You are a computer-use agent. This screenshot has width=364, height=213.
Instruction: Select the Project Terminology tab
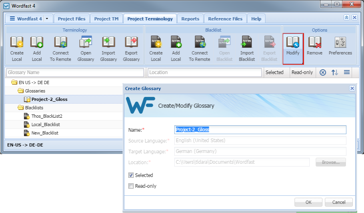pos(150,19)
